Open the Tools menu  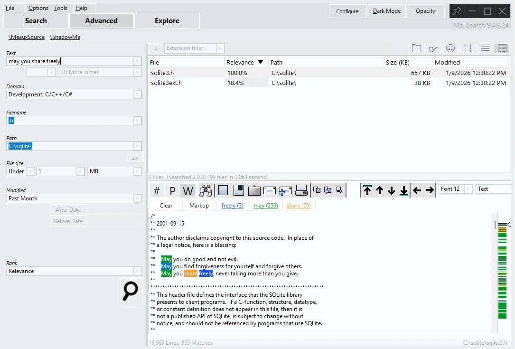[61, 8]
